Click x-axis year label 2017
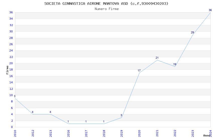 tap(86, 133)
